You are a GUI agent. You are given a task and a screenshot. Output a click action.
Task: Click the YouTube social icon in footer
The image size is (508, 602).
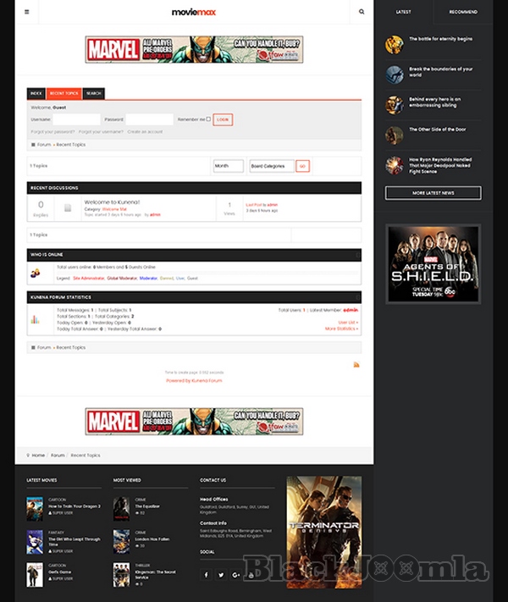(x=251, y=575)
